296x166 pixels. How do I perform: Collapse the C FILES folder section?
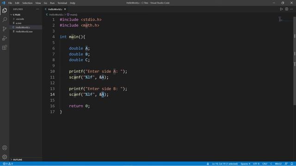[11, 15]
